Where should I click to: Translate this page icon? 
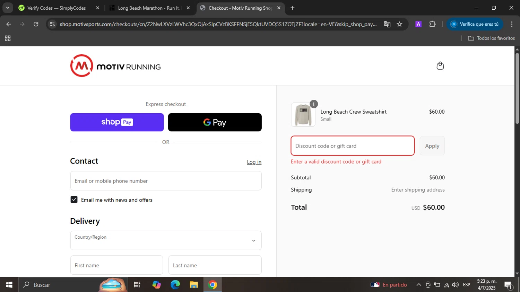coord(387,24)
